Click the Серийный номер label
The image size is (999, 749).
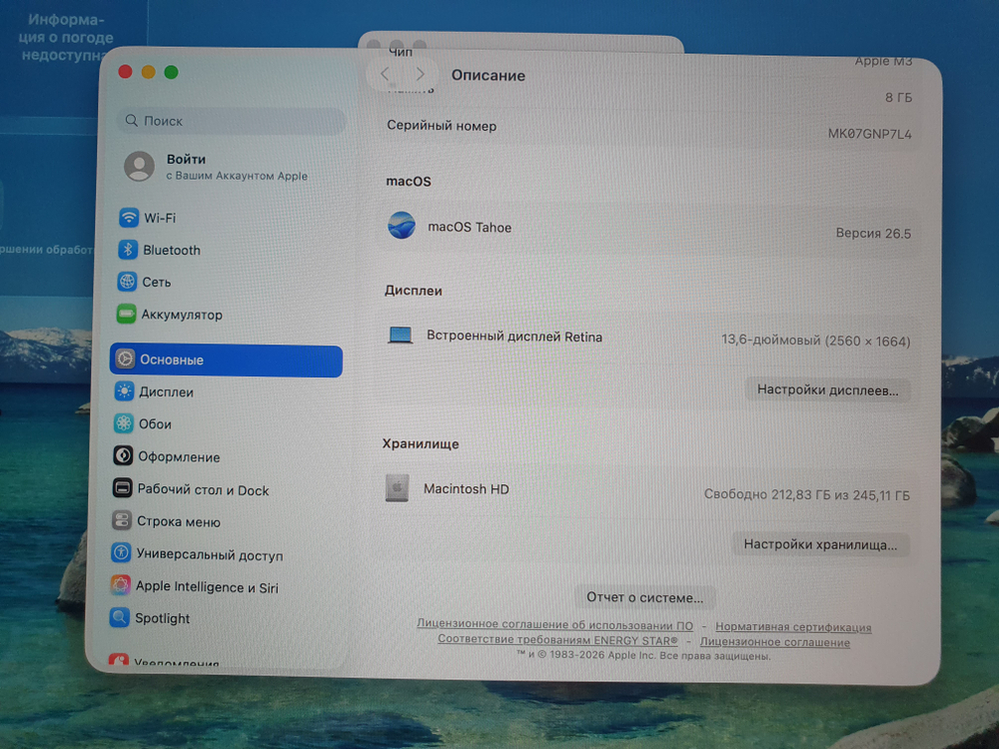tap(442, 126)
